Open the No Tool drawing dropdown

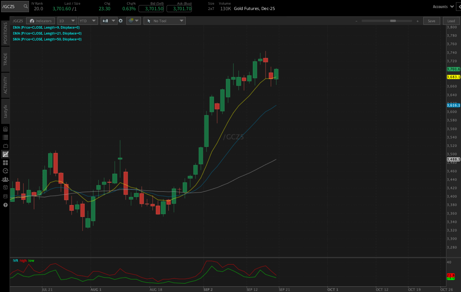pos(164,21)
